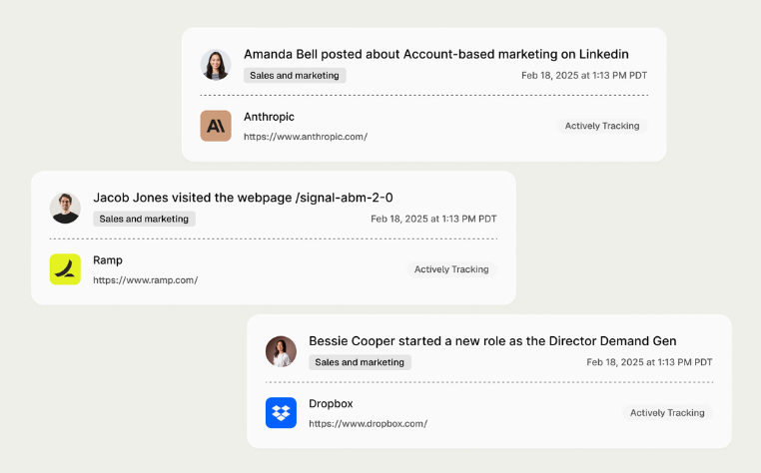Click Actively Tracking badge for Ramp
Image resolution: width=761 pixels, height=473 pixels.
[451, 269]
